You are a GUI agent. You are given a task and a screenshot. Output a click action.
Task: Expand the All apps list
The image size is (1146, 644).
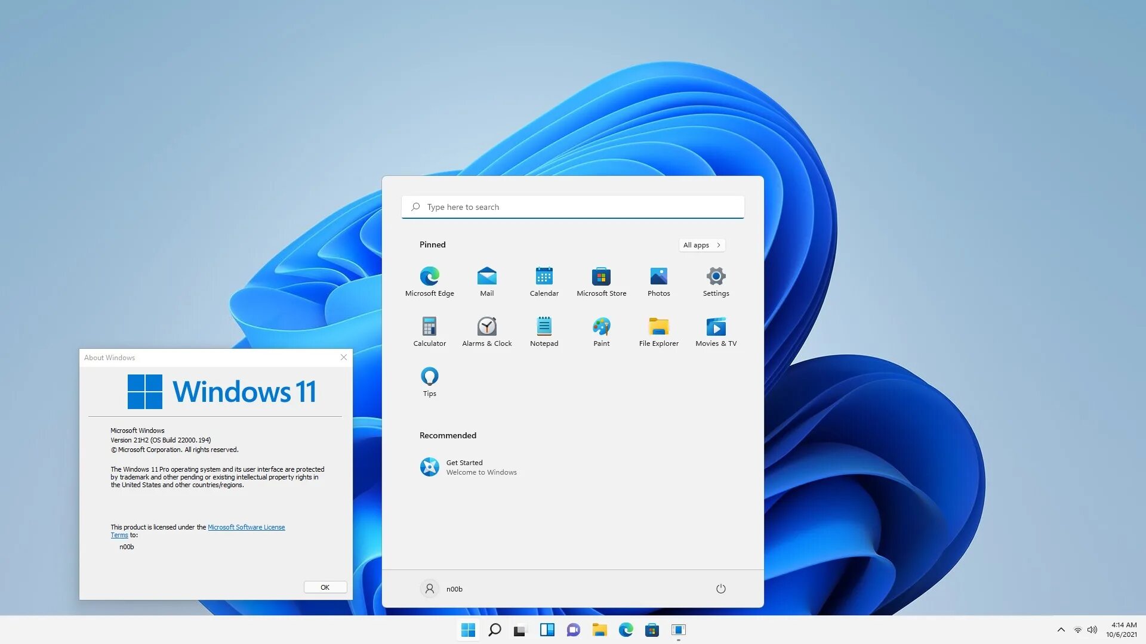pos(701,245)
